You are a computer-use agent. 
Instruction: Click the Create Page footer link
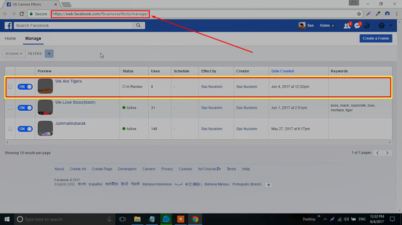coord(102,169)
